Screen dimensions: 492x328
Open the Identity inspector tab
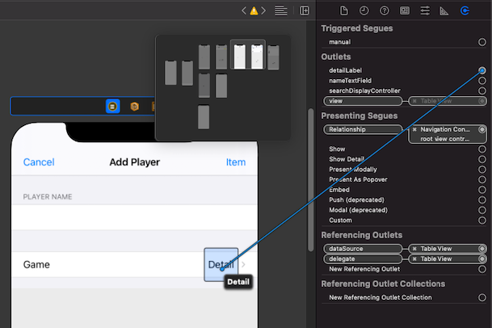405,11
